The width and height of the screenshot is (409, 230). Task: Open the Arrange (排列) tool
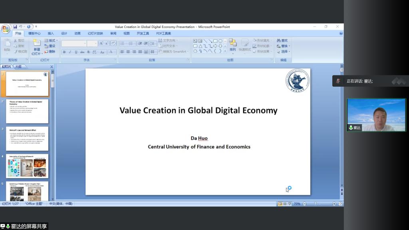click(233, 45)
